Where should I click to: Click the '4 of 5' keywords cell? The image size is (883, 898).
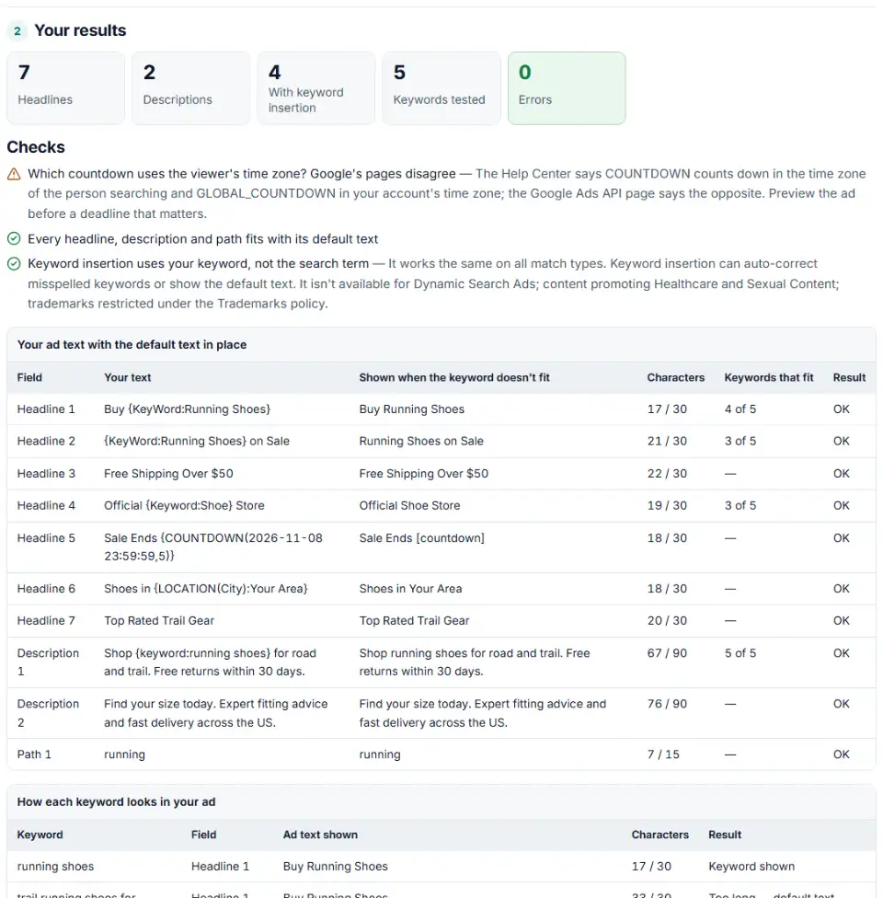(x=740, y=409)
